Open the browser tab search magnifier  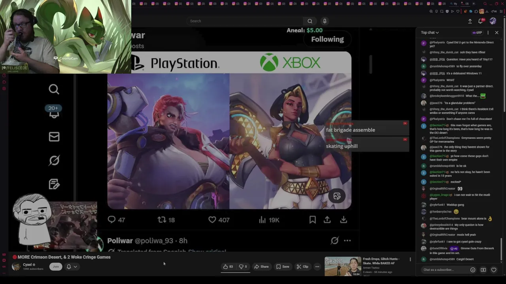[x=485, y=4]
